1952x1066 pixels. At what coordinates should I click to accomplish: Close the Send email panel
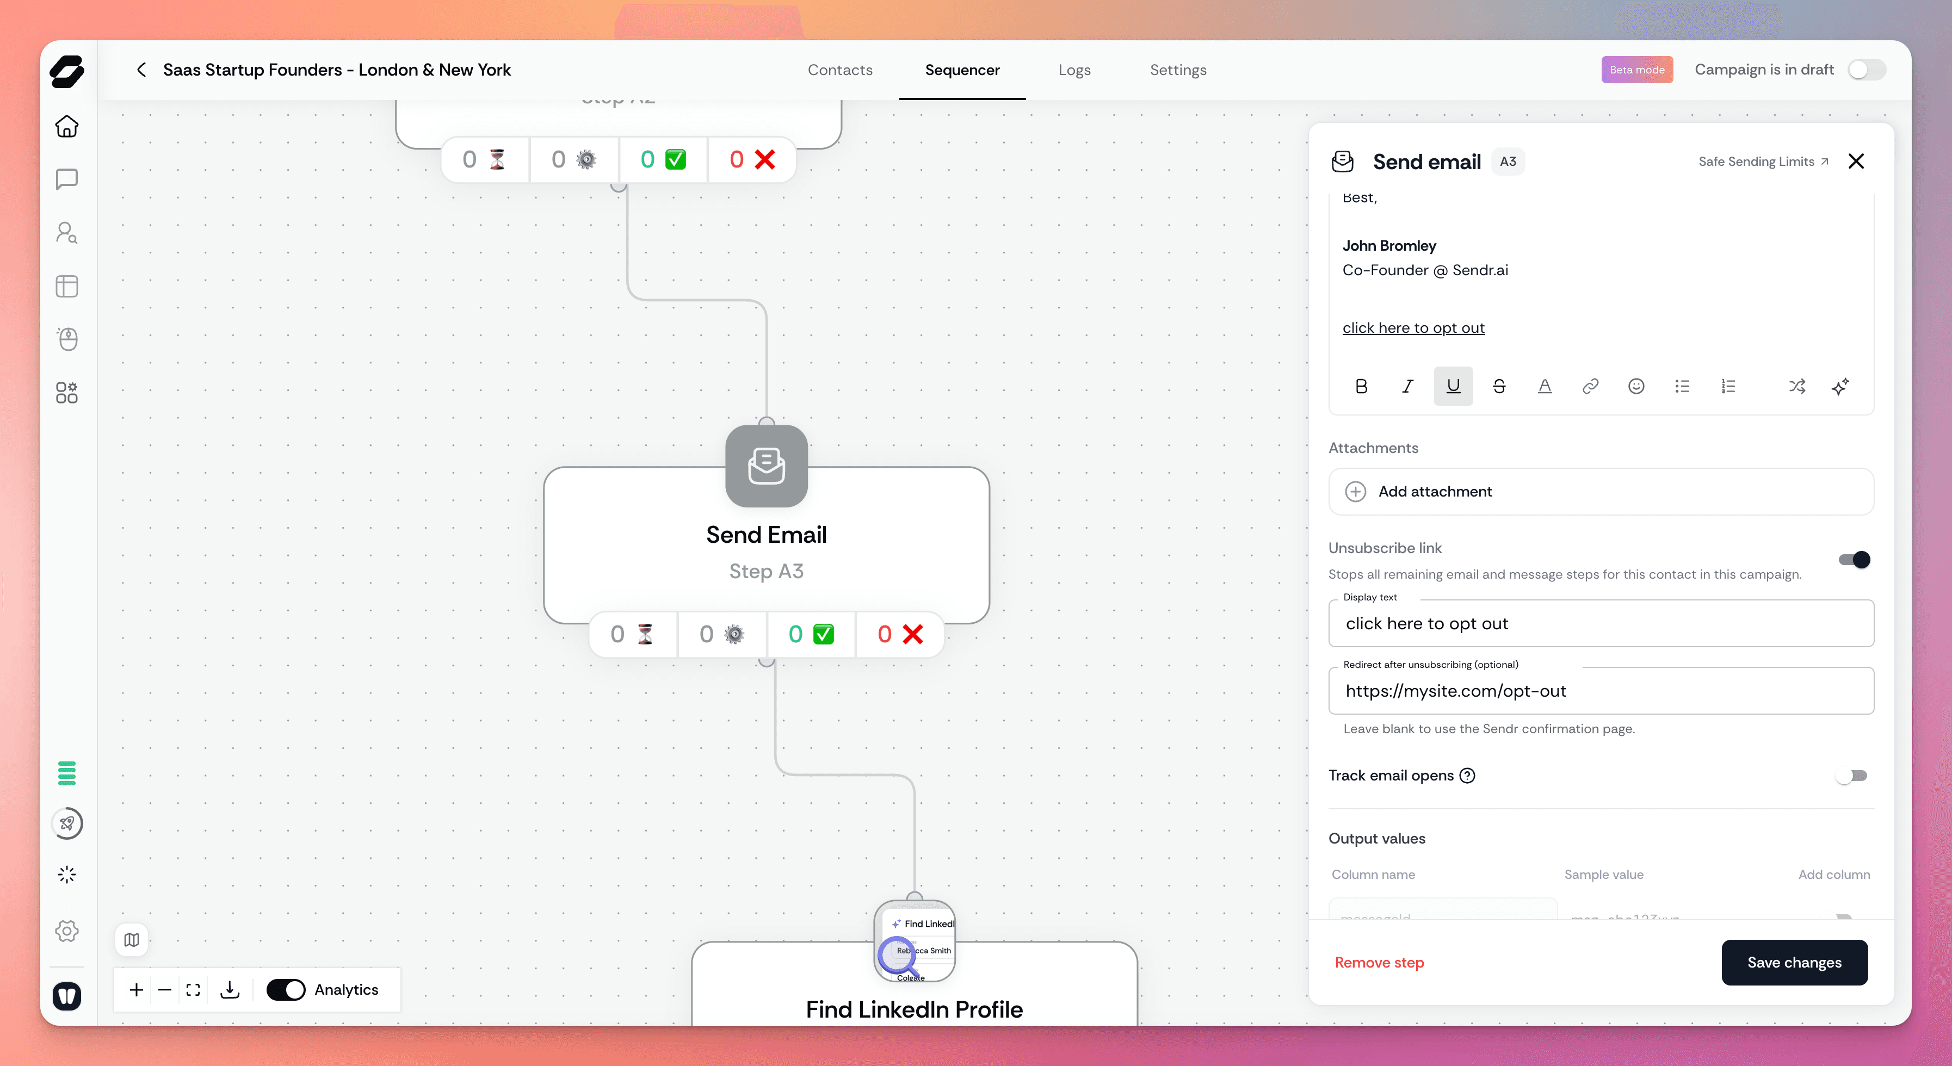[1856, 162]
